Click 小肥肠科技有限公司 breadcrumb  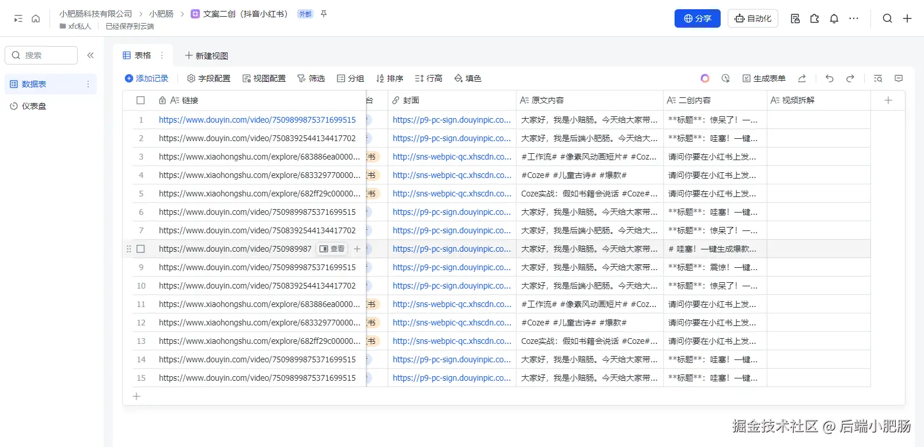(96, 14)
